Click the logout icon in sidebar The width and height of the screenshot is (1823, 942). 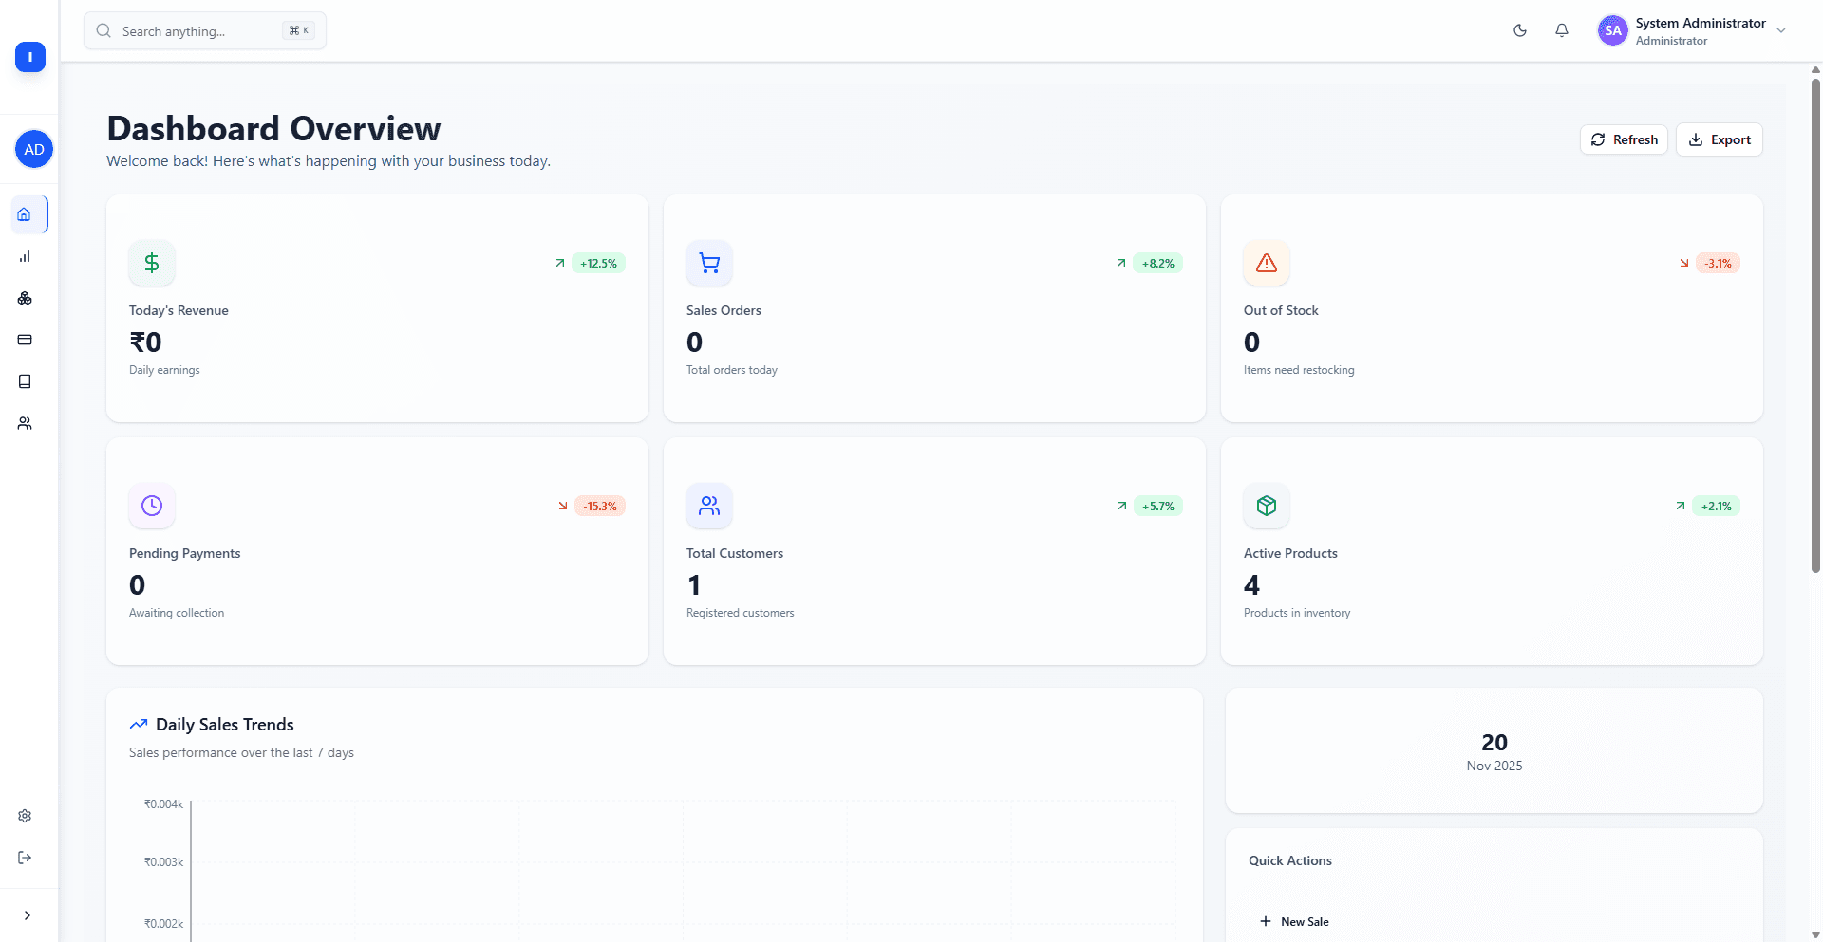pos(25,858)
